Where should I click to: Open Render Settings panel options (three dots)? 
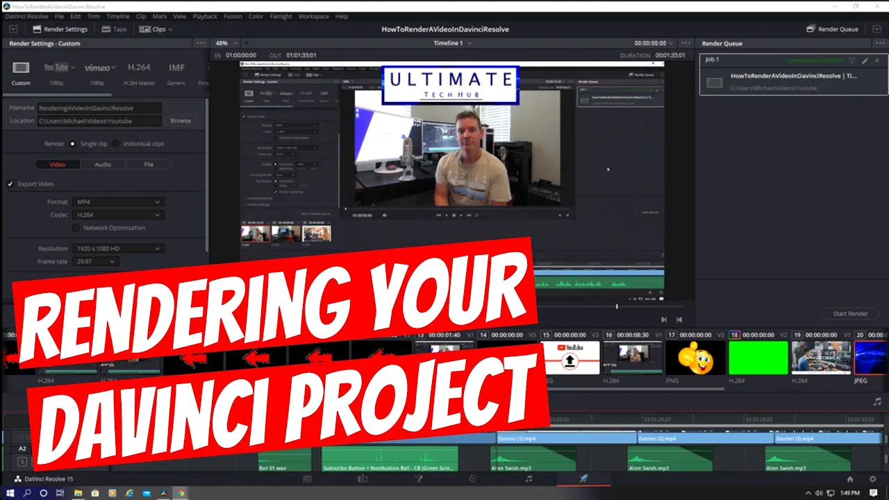[x=201, y=43]
